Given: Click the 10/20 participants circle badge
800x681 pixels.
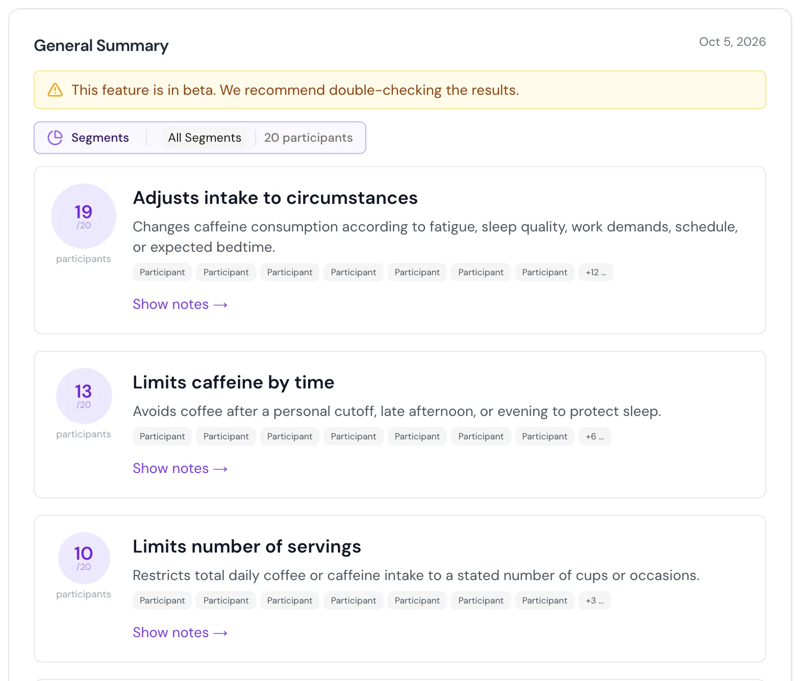Looking at the screenshot, I should (x=84, y=558).
